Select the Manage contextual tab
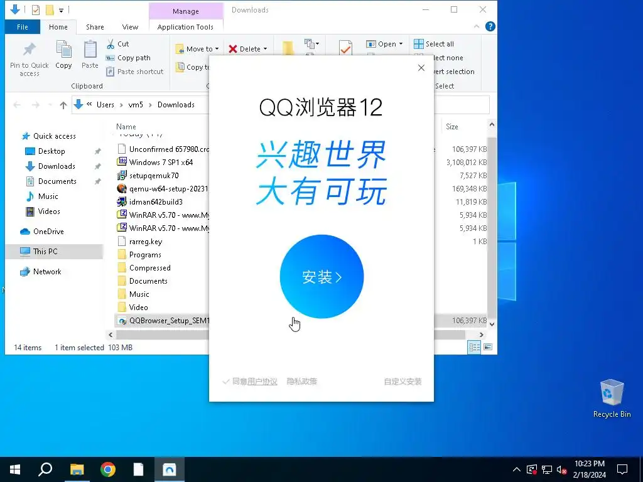The image size is (643, 482). click(x=186, y=11)
